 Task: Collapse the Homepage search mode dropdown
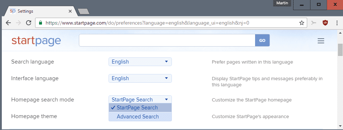point(140,99)
